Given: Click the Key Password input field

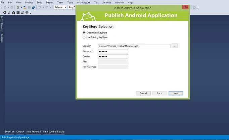Looking at the screenshot, I should (113, 67).
